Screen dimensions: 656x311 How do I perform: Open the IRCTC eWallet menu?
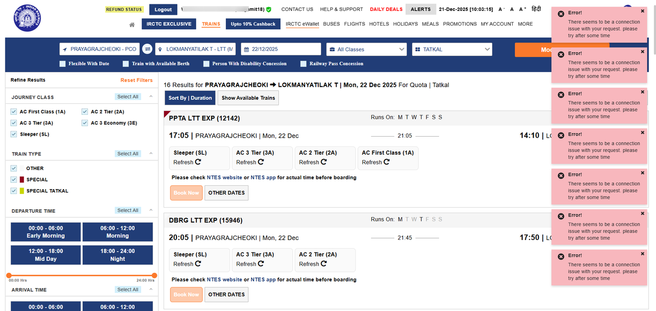302,24
